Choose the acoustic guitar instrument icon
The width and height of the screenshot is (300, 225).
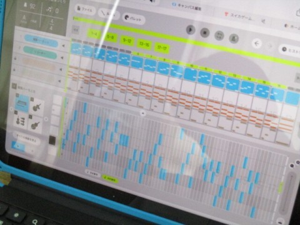37,107
